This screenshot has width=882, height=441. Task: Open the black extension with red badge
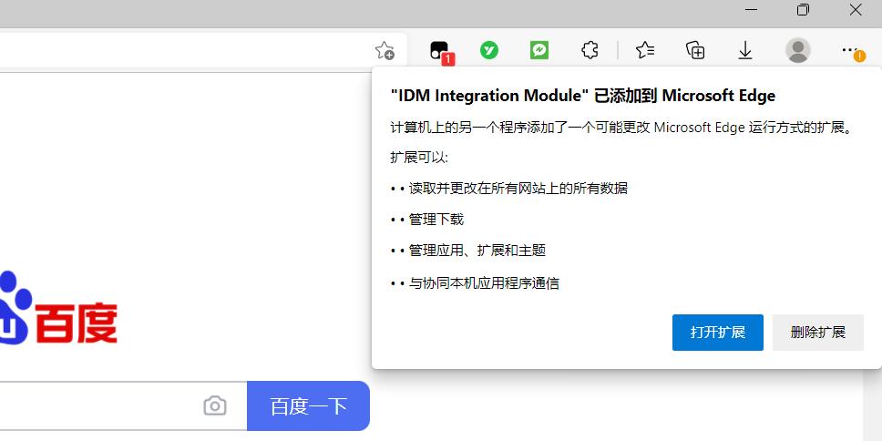point(440,51)
